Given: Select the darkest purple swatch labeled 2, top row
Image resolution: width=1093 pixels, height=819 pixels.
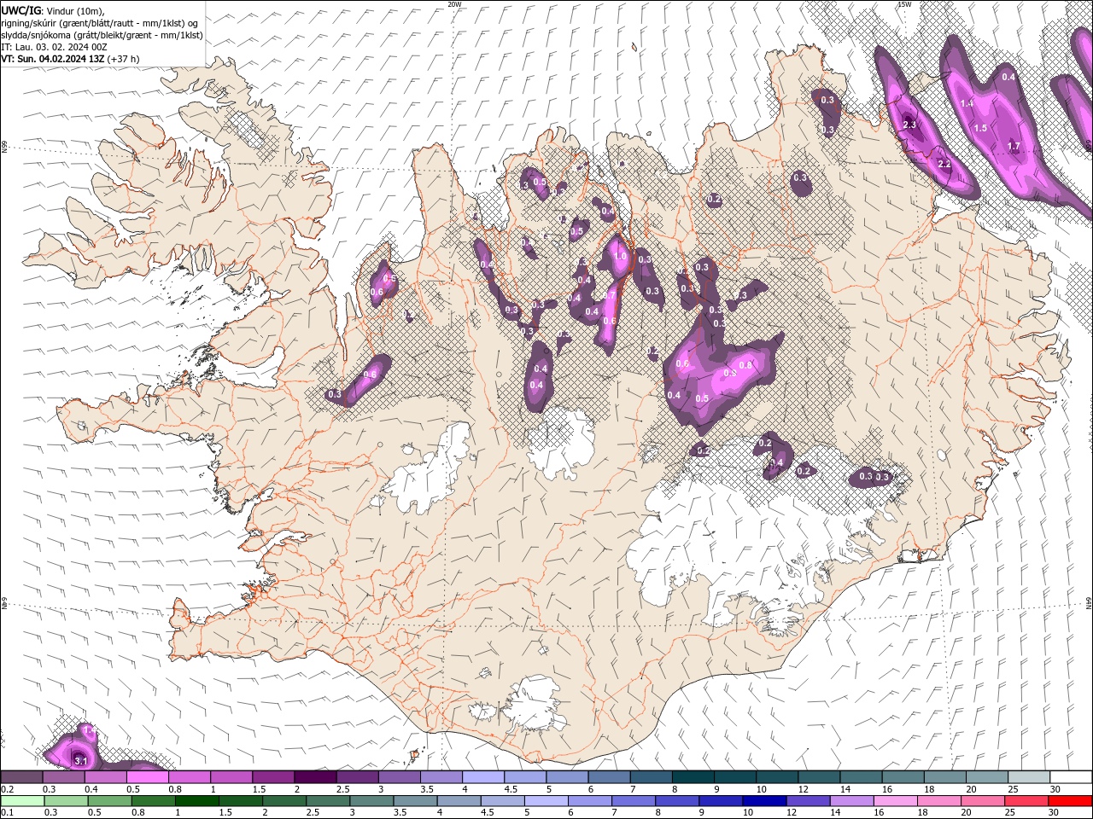Looking at the screenshot, I should [315, 776].
